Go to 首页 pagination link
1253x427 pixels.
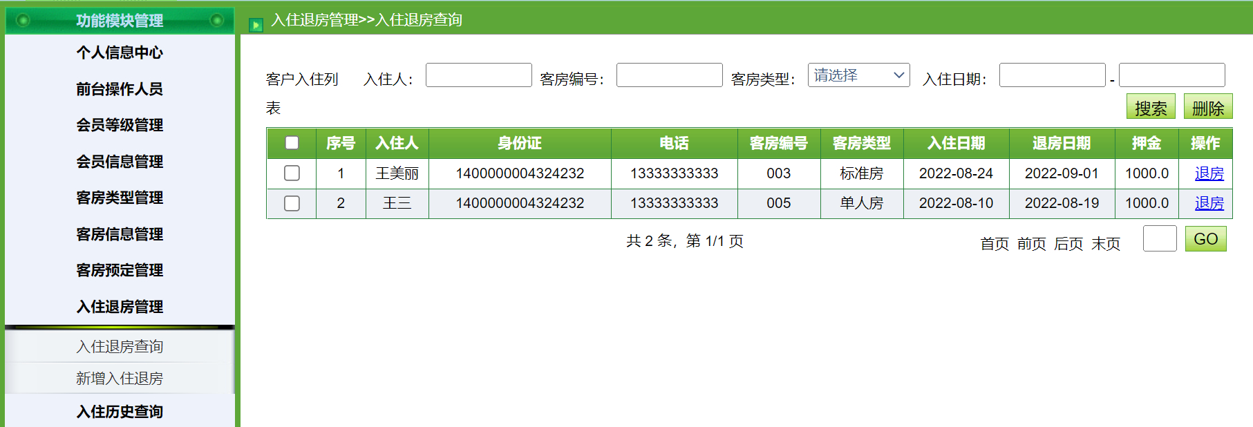pos(995,244)
